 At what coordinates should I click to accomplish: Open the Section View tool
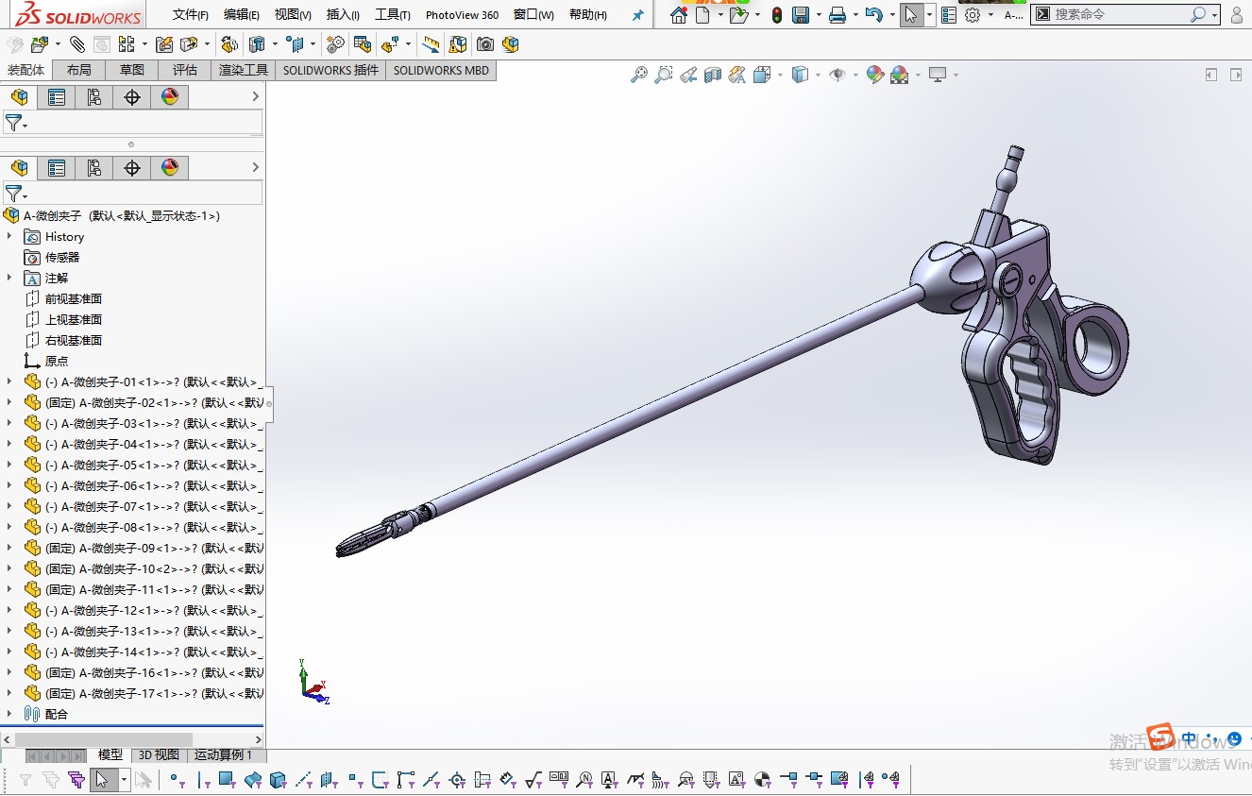pyautogui.click(x=713, y=75)
